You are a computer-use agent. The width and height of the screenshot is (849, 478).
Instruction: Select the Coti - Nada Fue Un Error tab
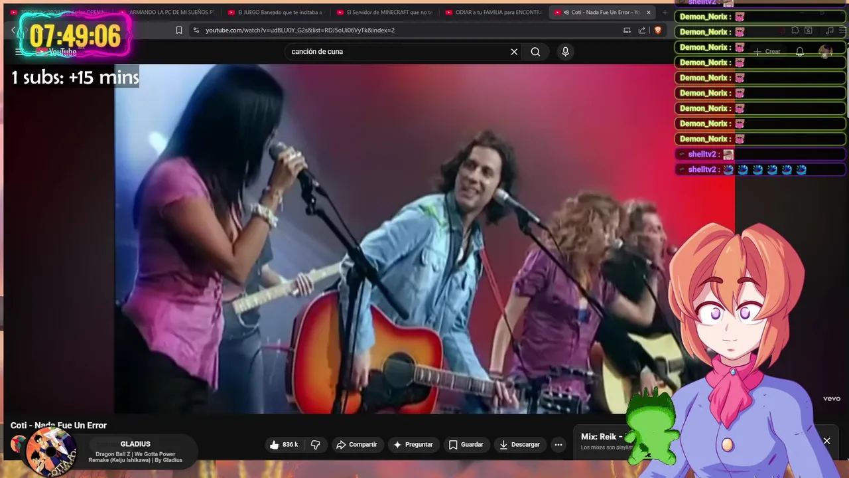click(600, 12)
